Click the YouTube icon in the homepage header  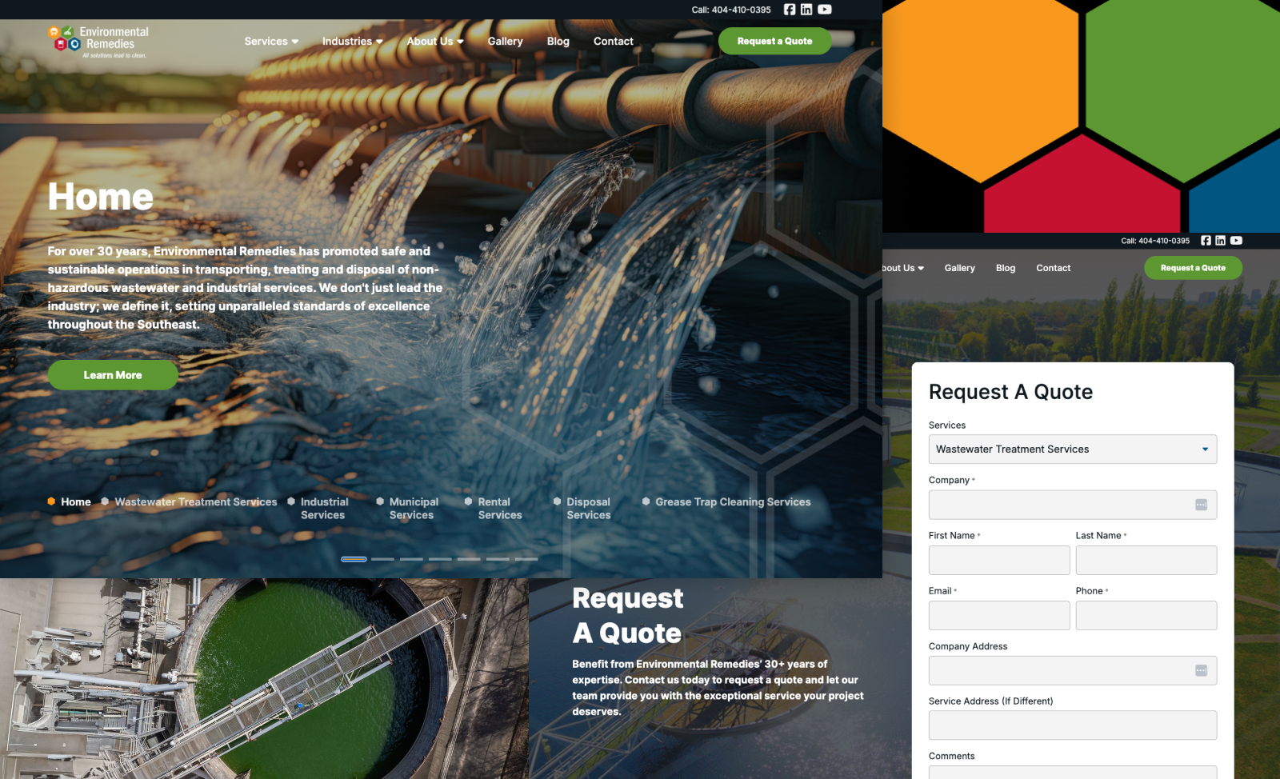(x=824, y=10)
